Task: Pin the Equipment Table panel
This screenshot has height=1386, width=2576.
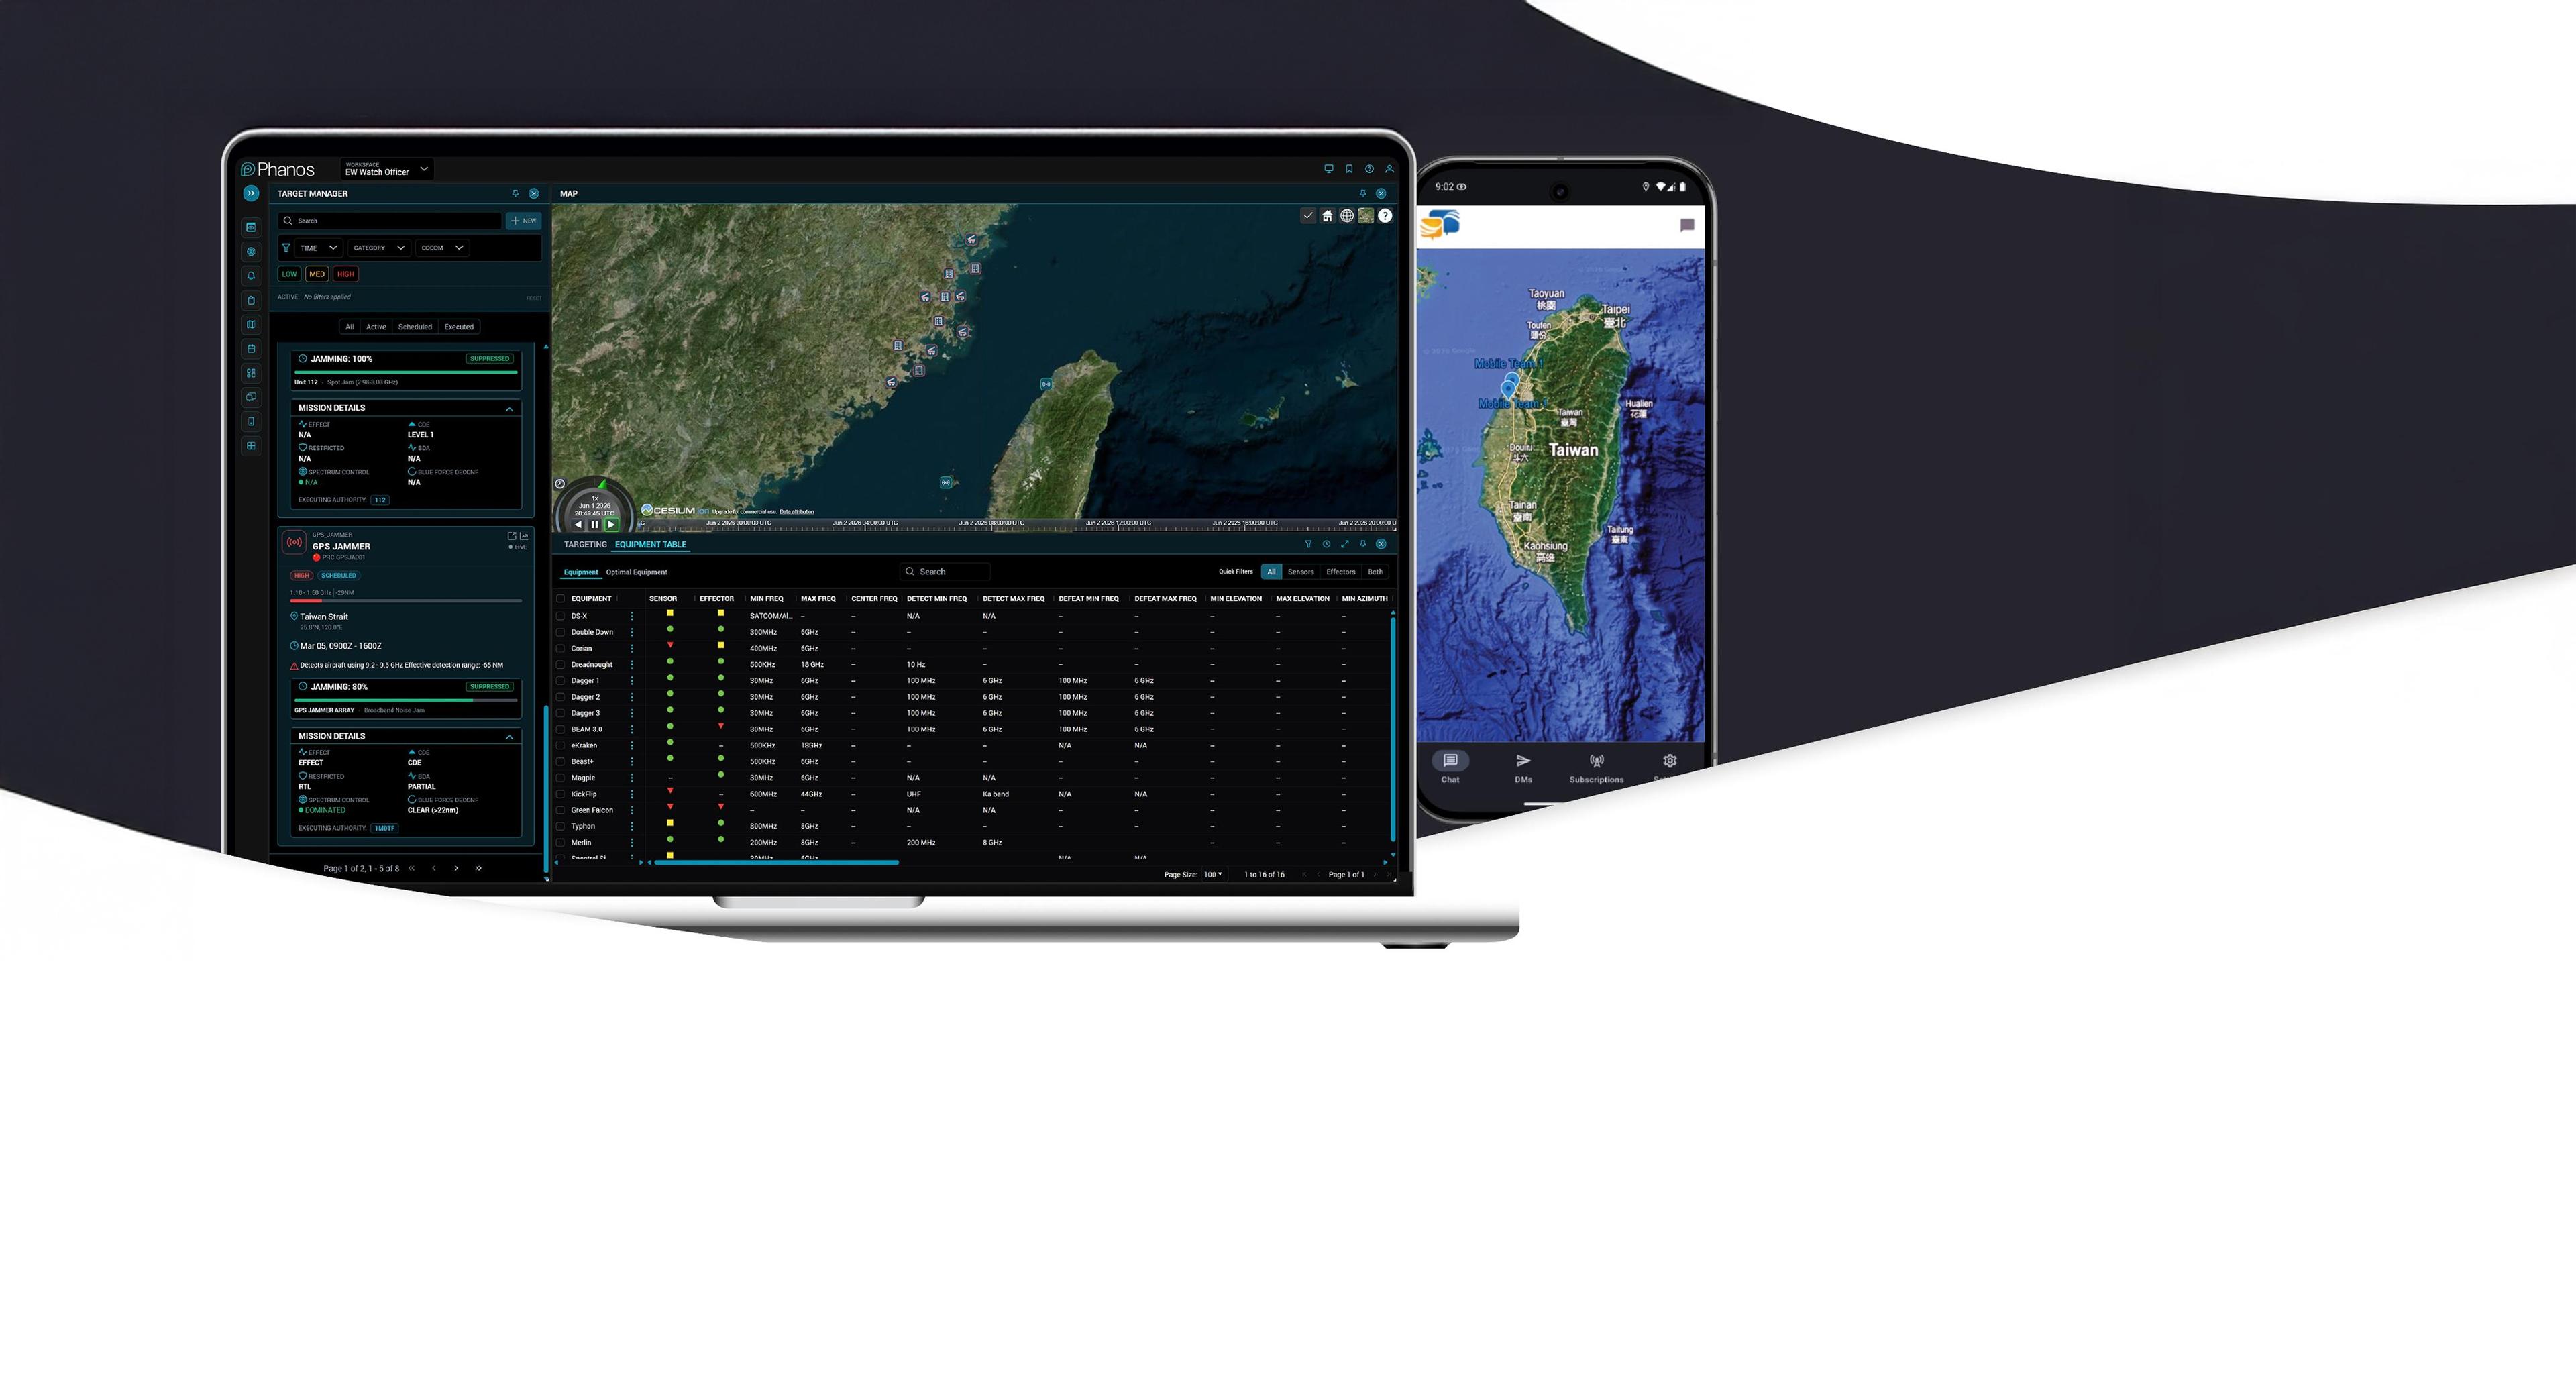Action: point(1362,544)
